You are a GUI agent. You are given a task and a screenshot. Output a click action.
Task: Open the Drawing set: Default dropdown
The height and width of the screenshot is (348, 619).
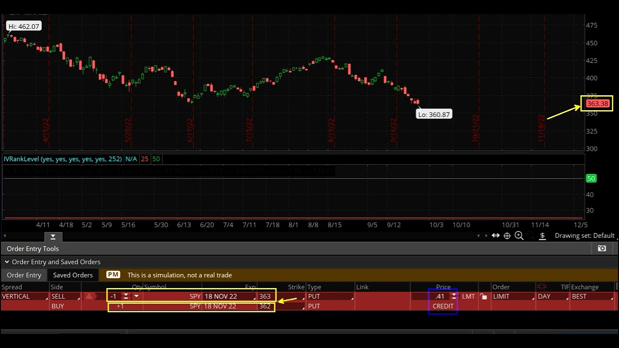click(587, 235)
